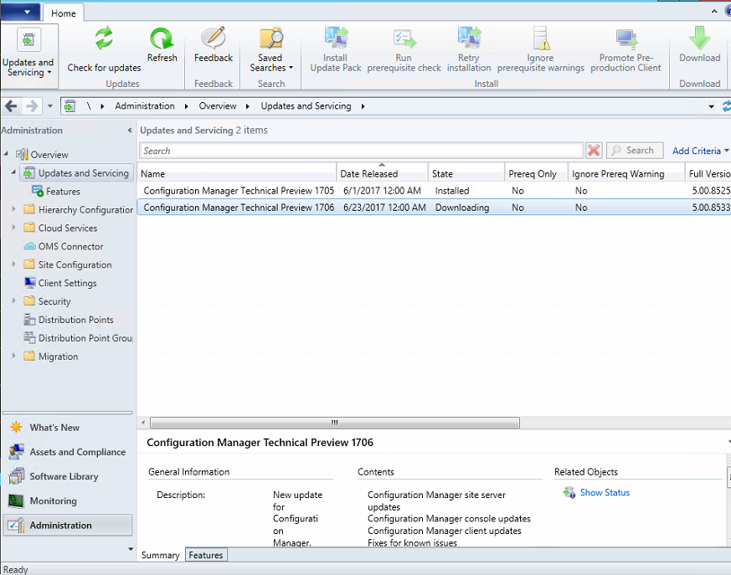Click Install Update Pack icon
Screen dimensions: 731x575
pos(336,38)
